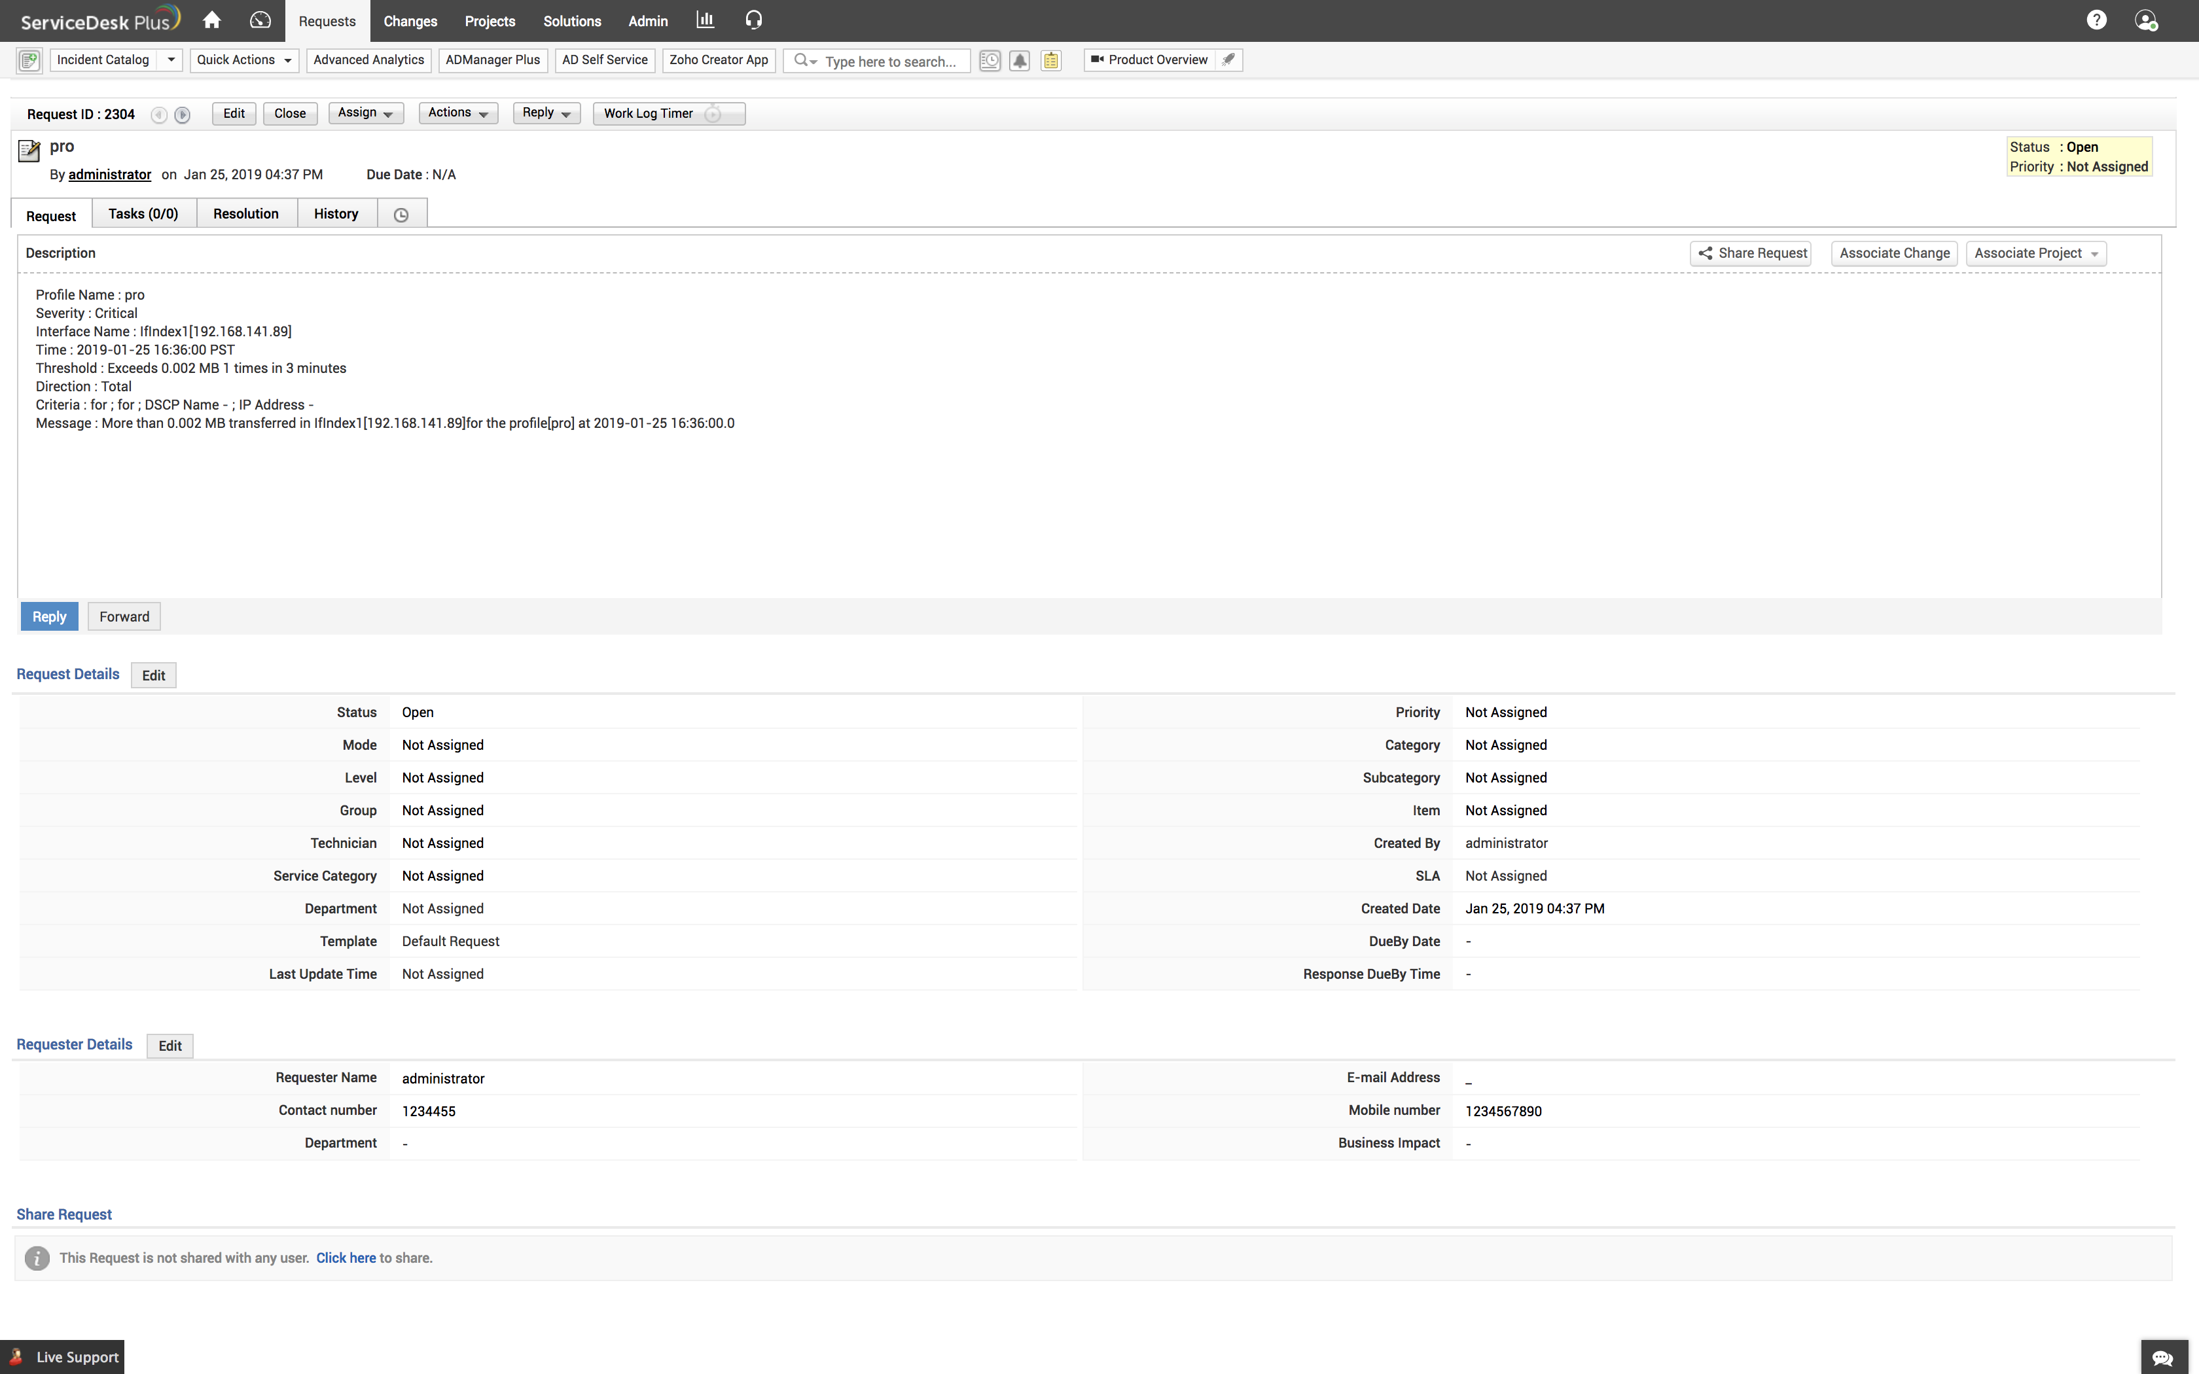Switch to the History tab
This screenshot has width=2199, height=1374.
coord(336,213)
